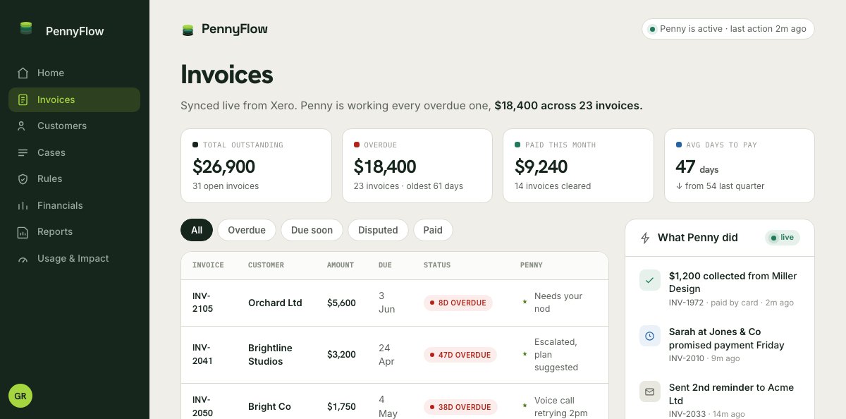
Task: Click the PennyFlow logo in page header
Action: point(224,29)
